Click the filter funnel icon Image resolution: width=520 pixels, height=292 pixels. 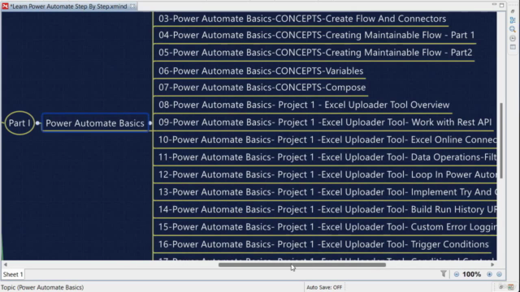444,274
